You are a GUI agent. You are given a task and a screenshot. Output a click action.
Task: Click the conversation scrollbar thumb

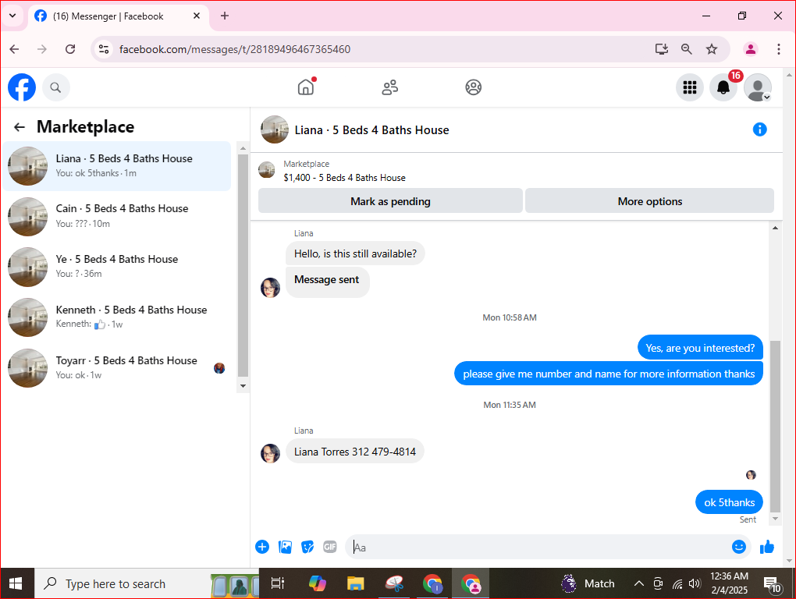tap(775, 426)
